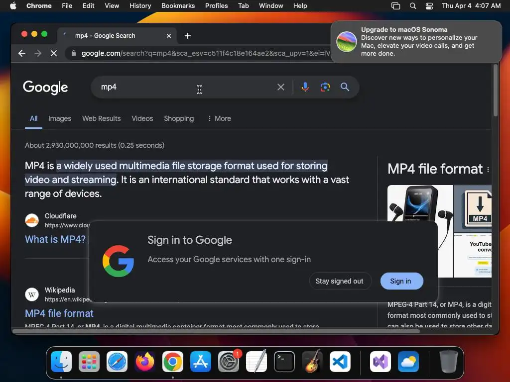Launch Visual Studio Code from the Dock
The width and height of the screenshot is (510, 382).
(x=340, y=362)
